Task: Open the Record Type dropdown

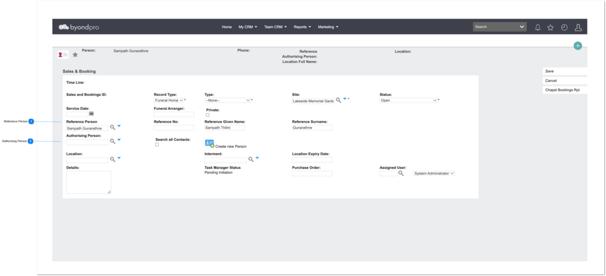Action: click(168, 100)
